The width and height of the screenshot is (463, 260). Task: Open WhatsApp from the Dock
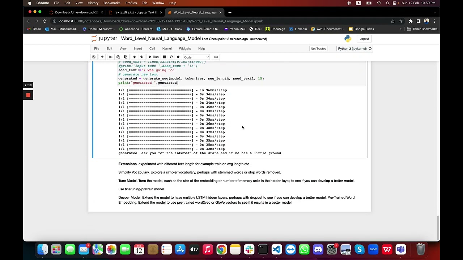pos(304,249)
